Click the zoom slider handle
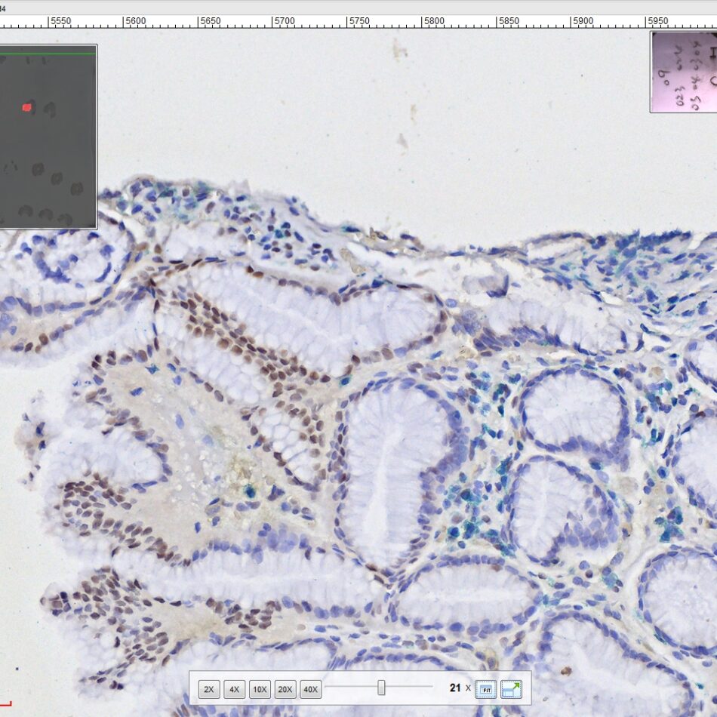 click(x=381, y=688)
